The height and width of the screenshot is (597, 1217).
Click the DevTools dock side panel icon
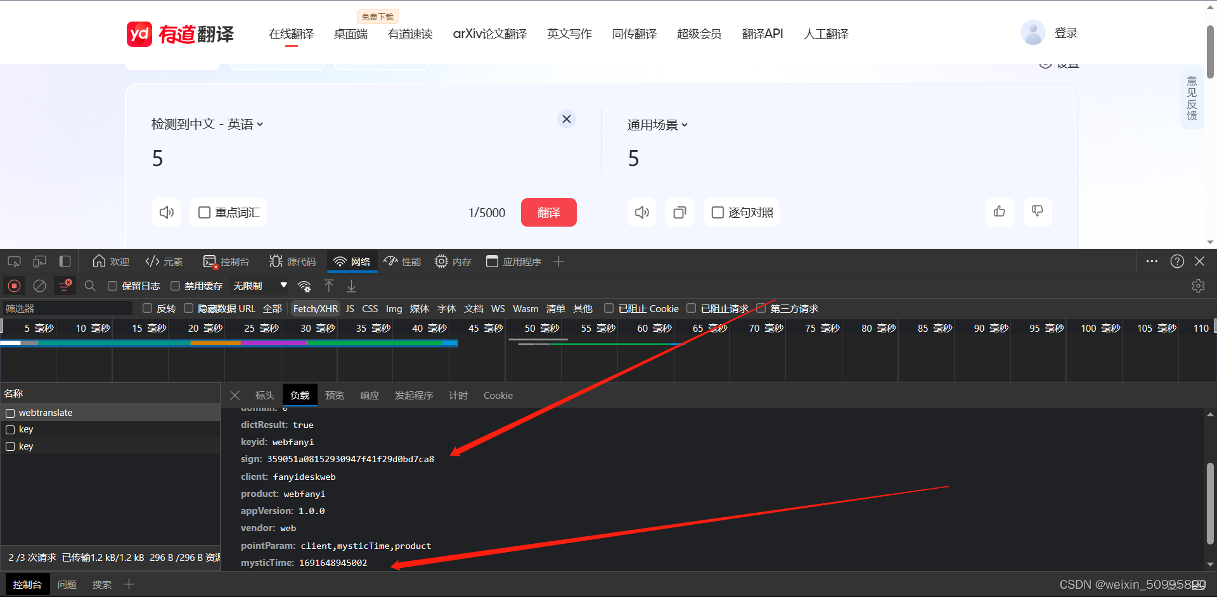65,261
